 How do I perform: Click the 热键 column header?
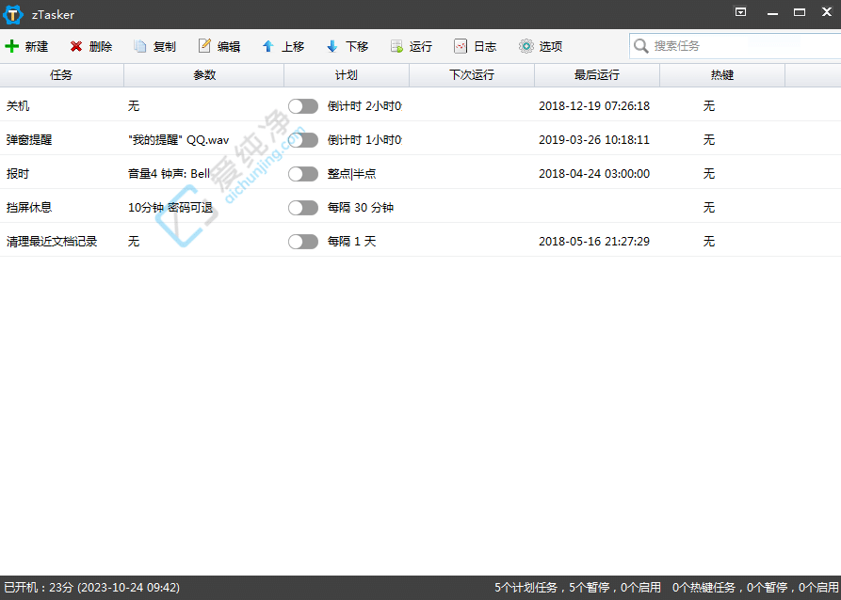pos(722,75)
